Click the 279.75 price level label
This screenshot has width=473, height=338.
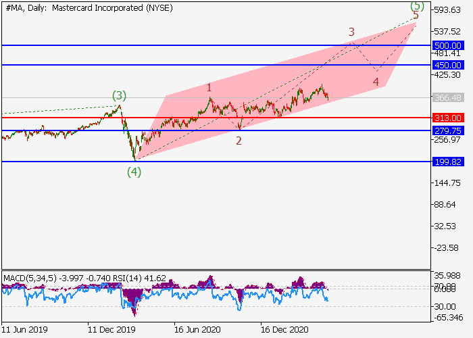[448, 130]
